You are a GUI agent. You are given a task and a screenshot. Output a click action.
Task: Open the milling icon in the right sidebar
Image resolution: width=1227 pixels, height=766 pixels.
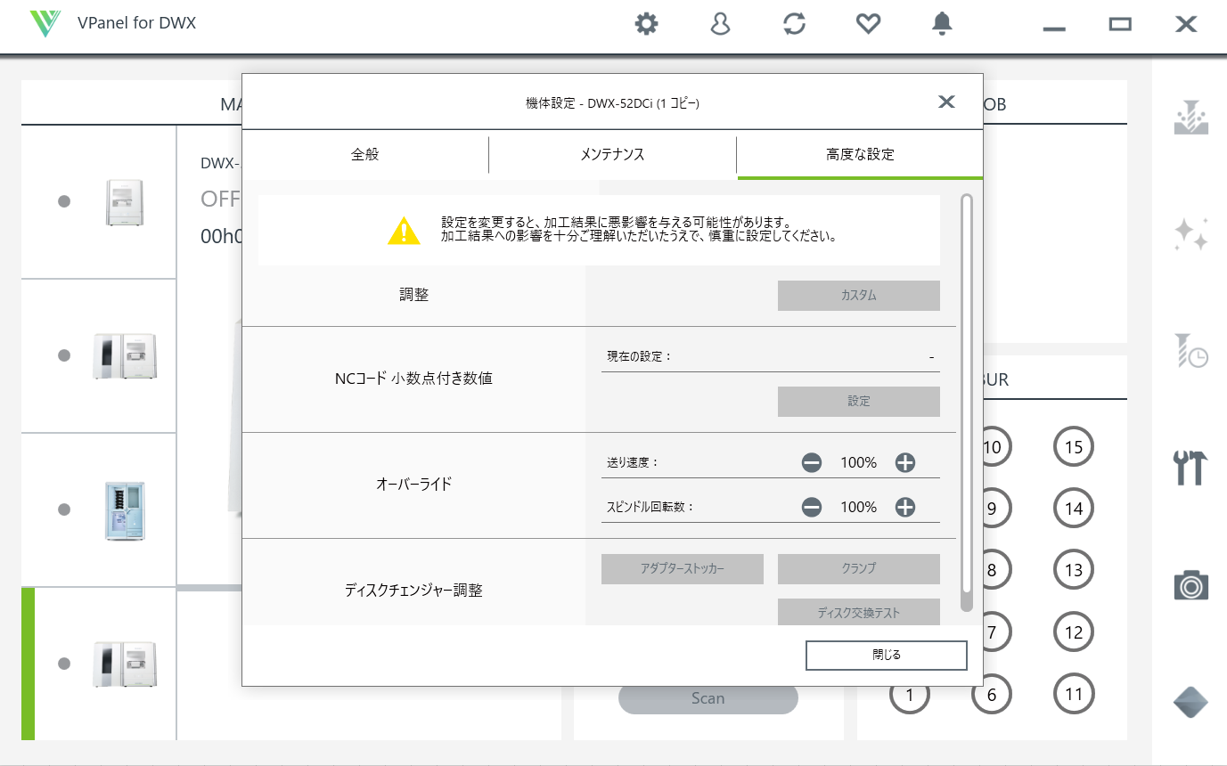click(x=1190, y=118)
